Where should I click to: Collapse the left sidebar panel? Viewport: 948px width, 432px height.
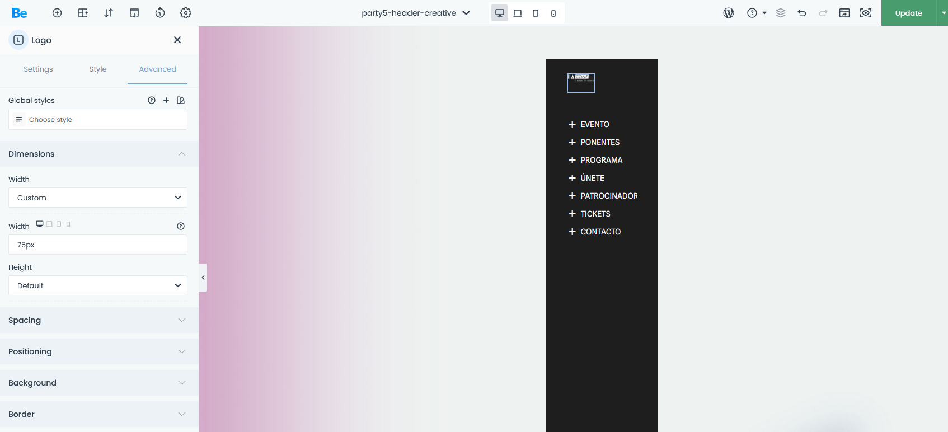(203, 278)
